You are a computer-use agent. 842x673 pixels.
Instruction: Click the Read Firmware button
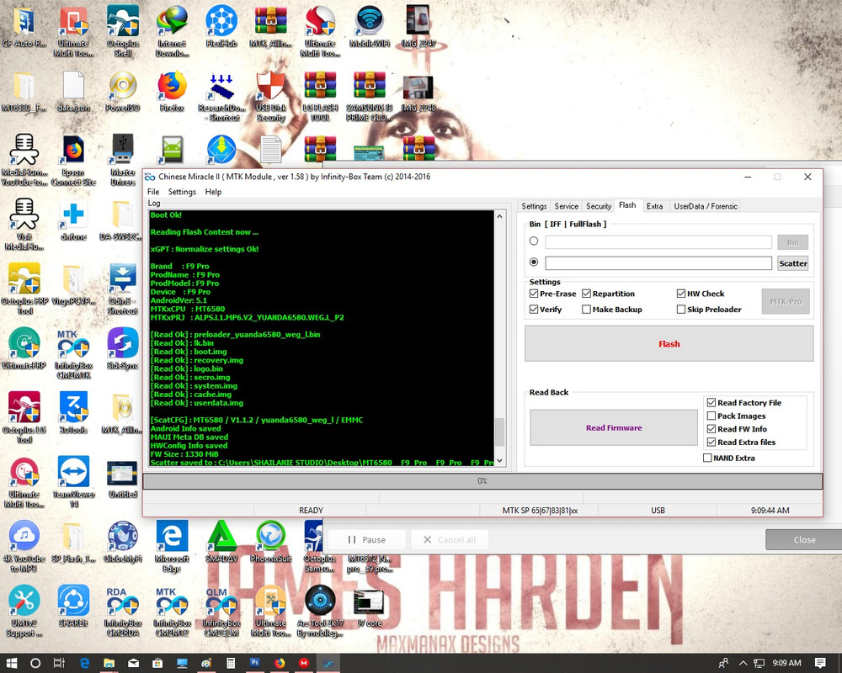[x=614, y=427]
